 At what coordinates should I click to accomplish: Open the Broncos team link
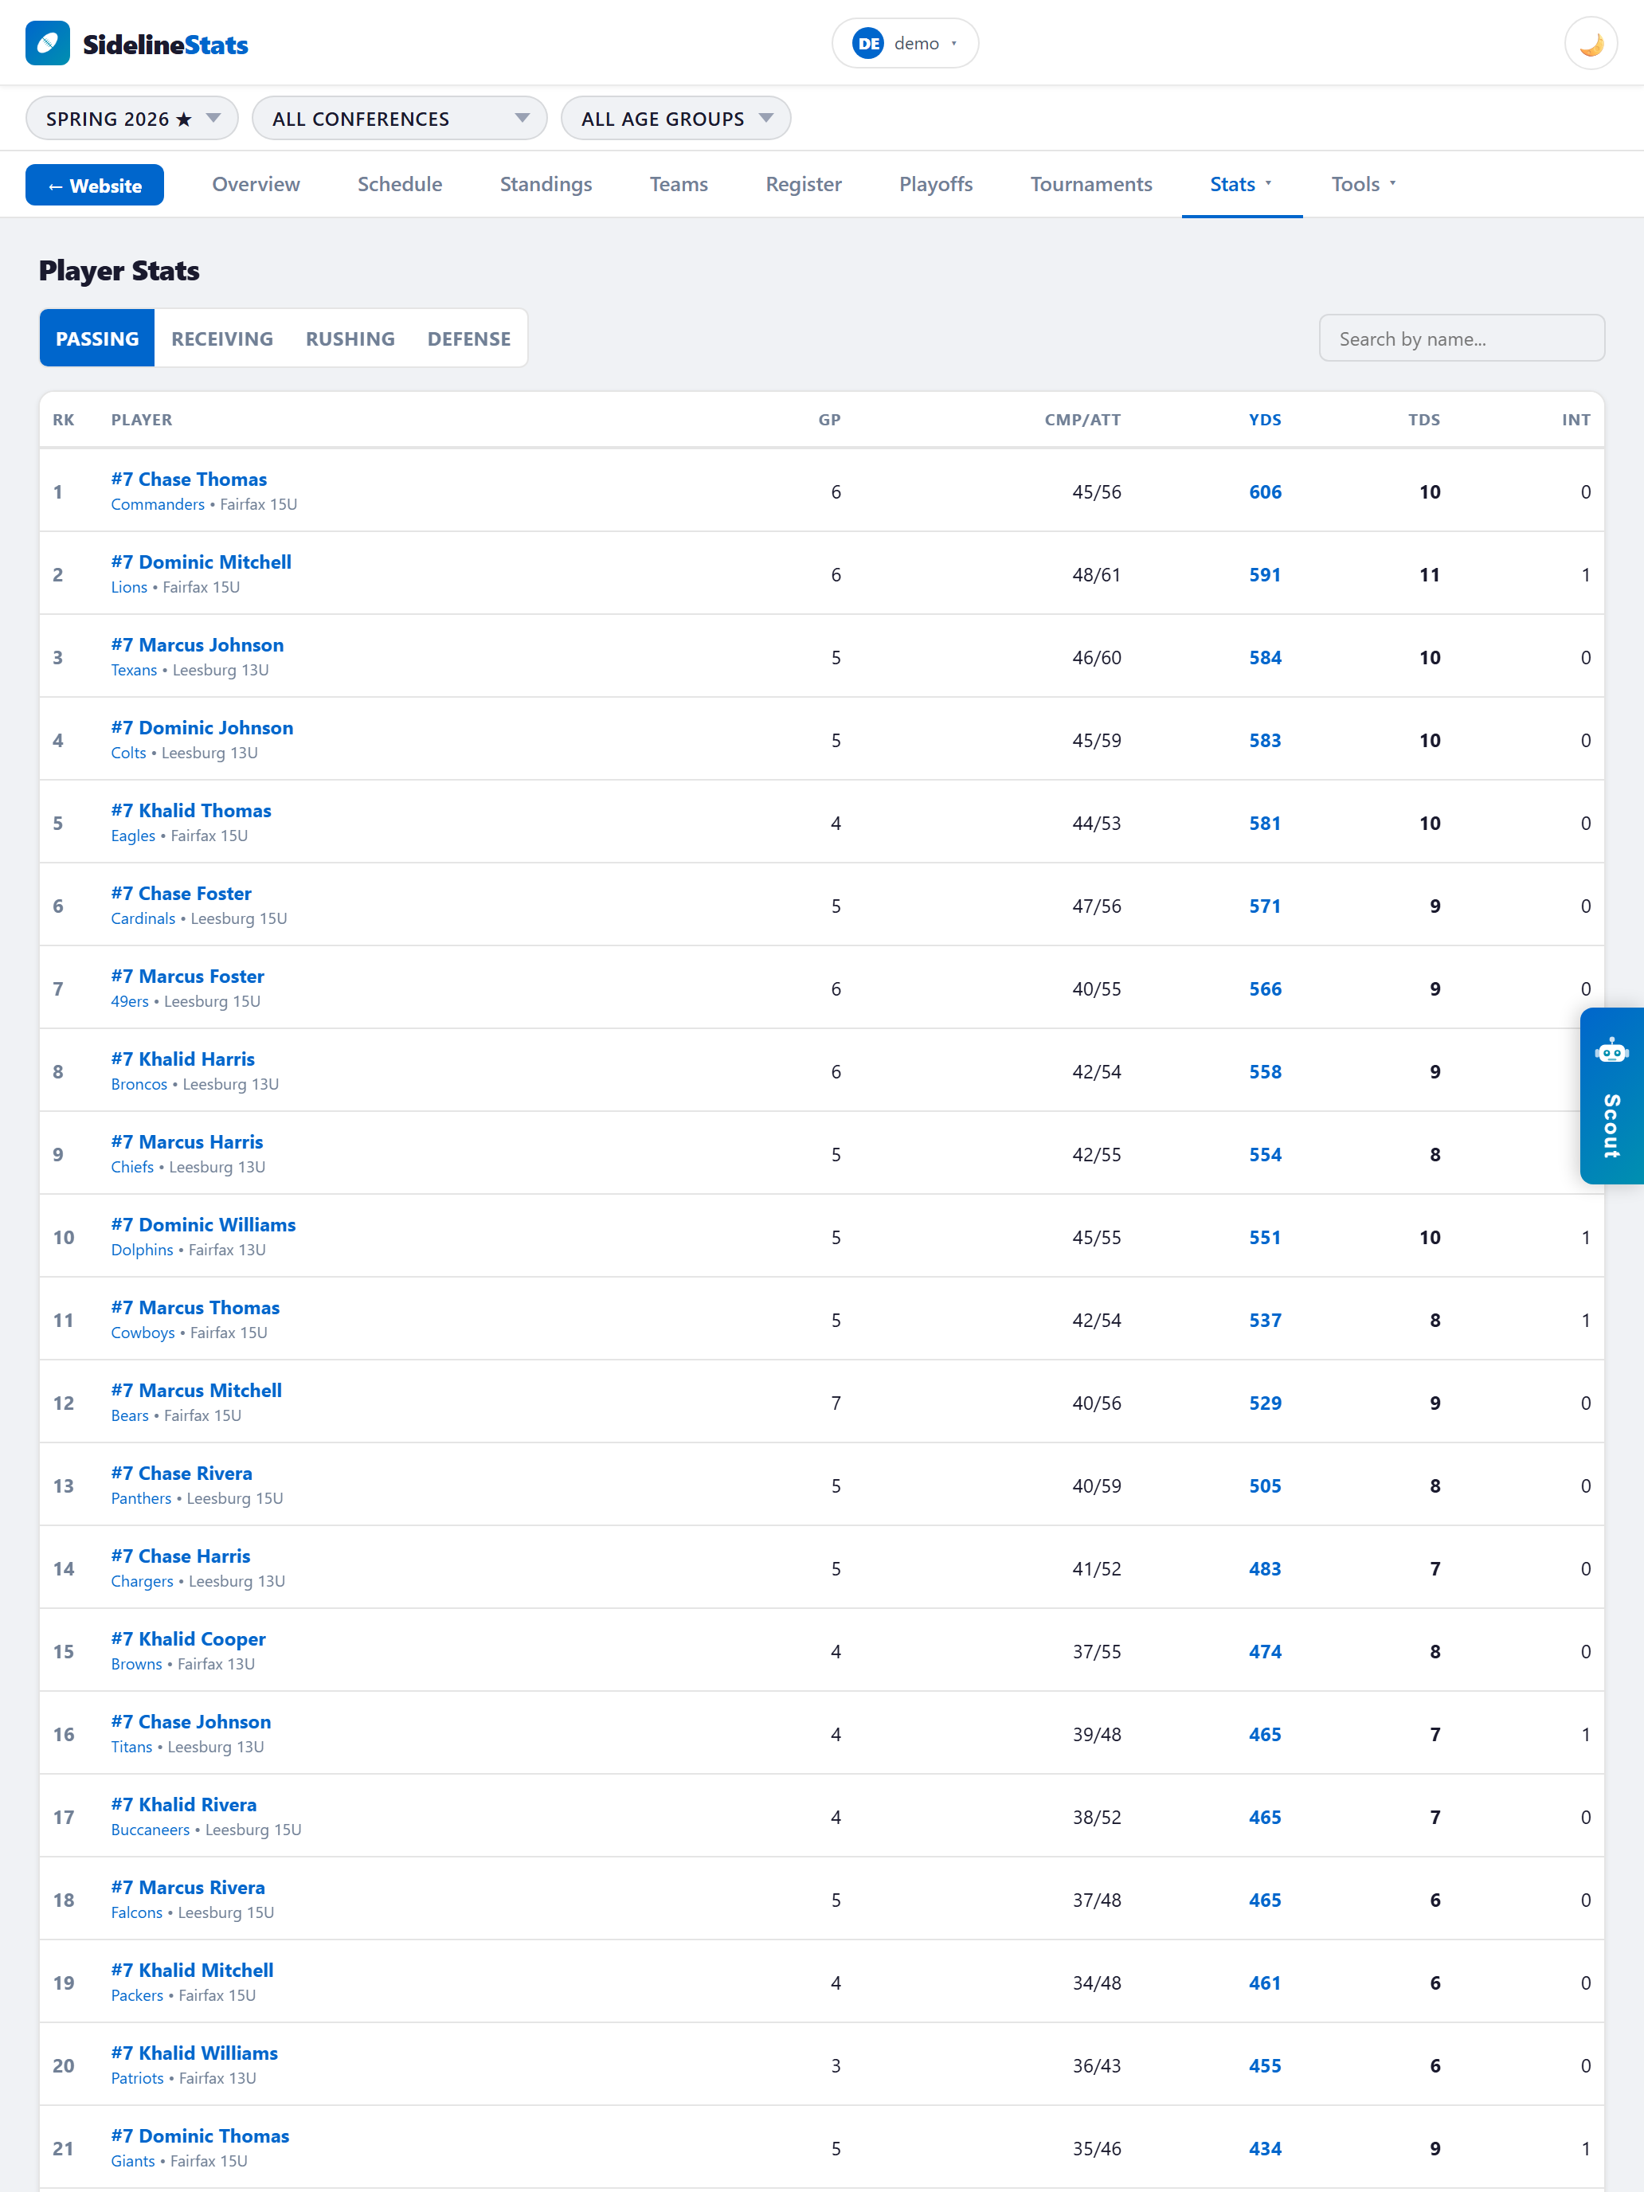pos(139,1084)
